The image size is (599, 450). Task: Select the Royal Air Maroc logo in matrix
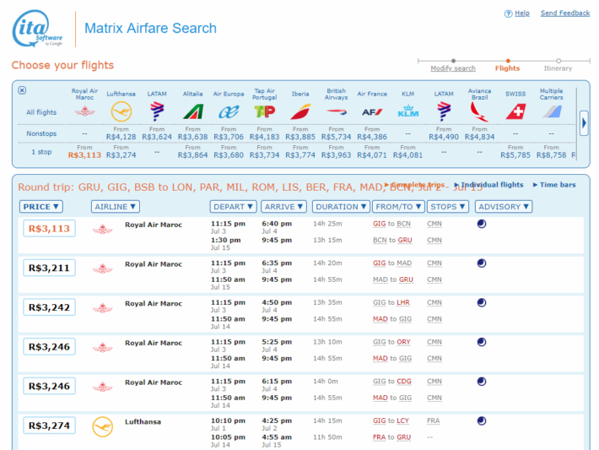click(85, 111)
